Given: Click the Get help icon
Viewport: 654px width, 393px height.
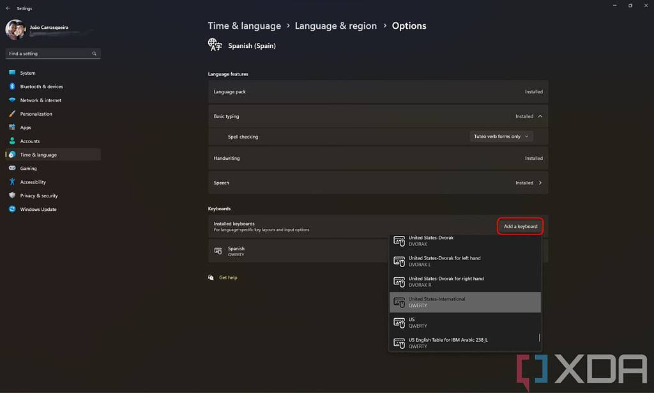Looking at the screenshot, I should (211, 277).
